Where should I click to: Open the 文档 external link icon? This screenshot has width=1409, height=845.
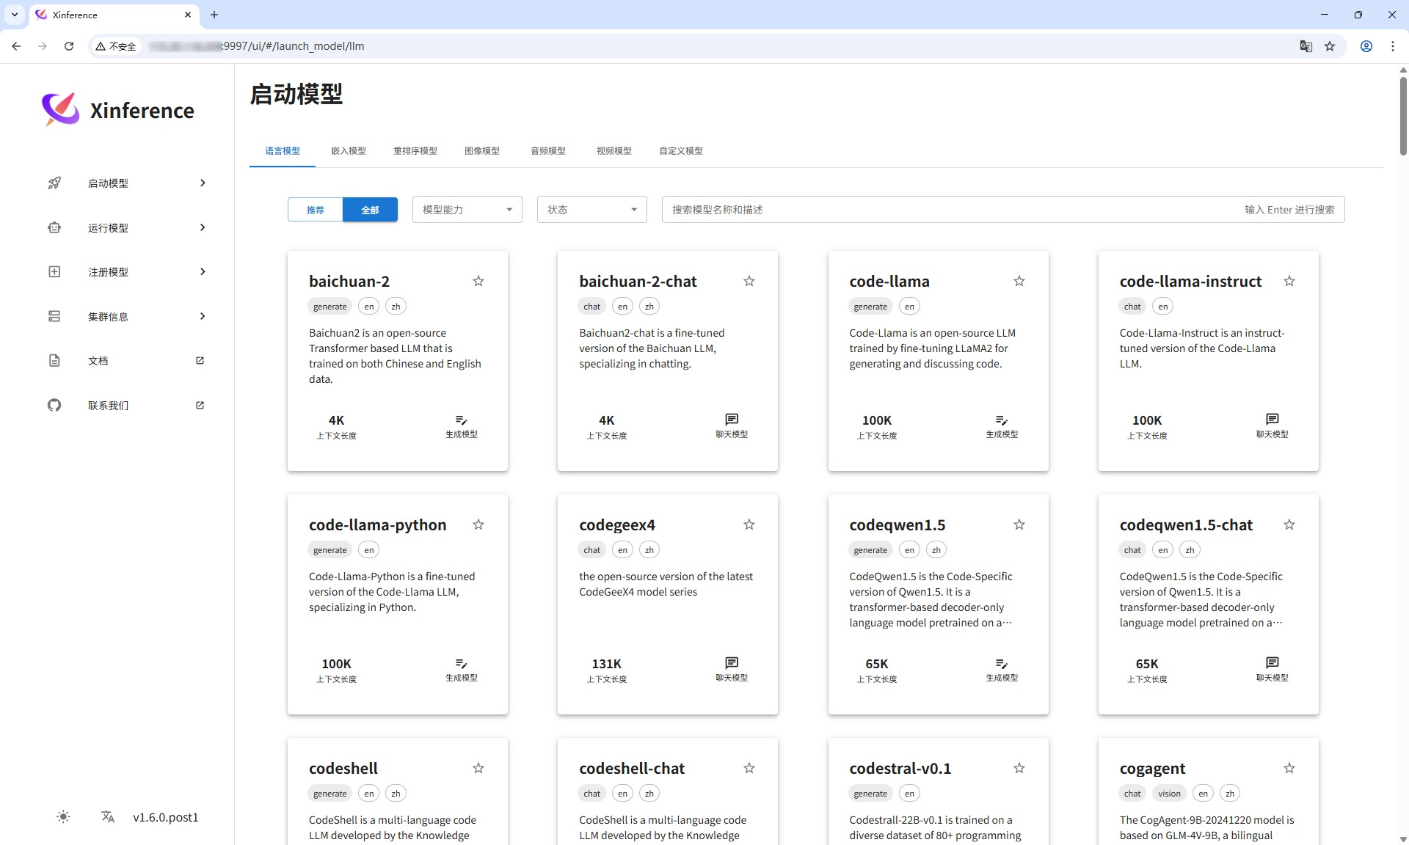click(x=200, y=360)
